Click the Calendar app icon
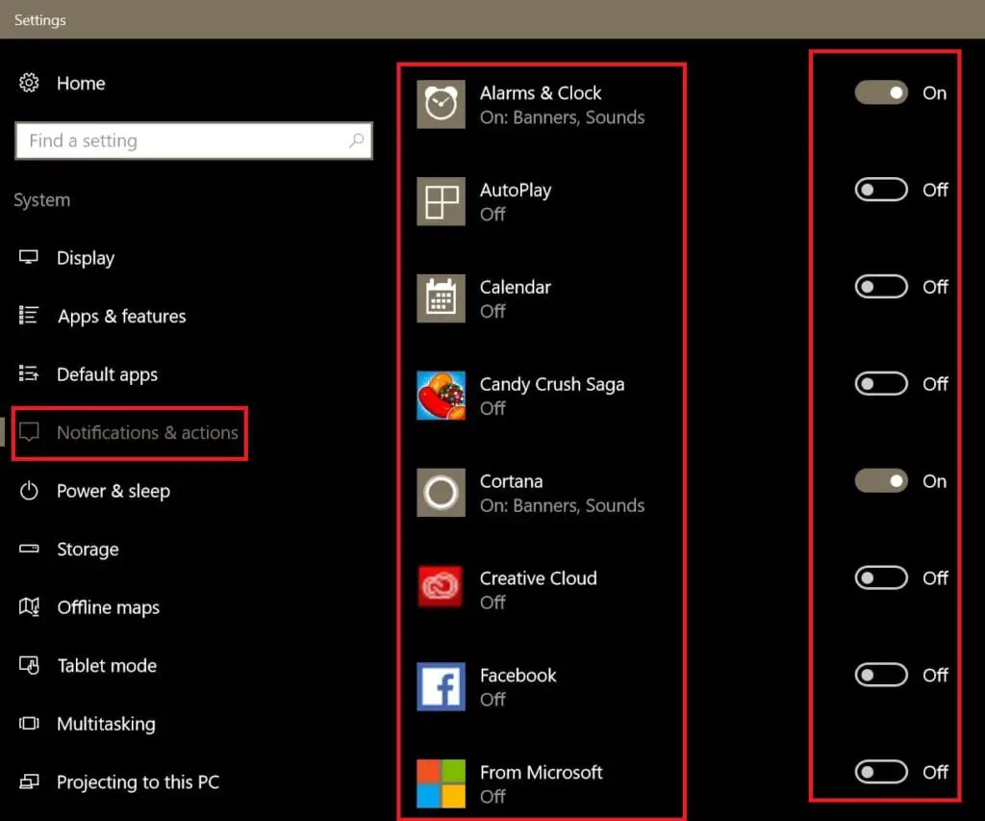985x821 pixels. pyautogui.click(x=441, y=298)
